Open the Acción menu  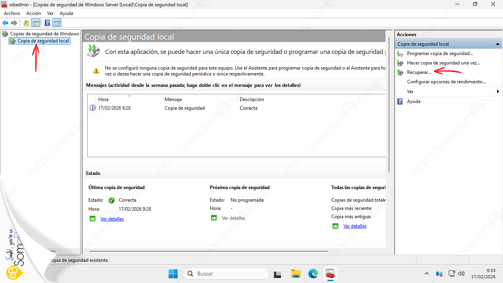click(x=33, y=13)
